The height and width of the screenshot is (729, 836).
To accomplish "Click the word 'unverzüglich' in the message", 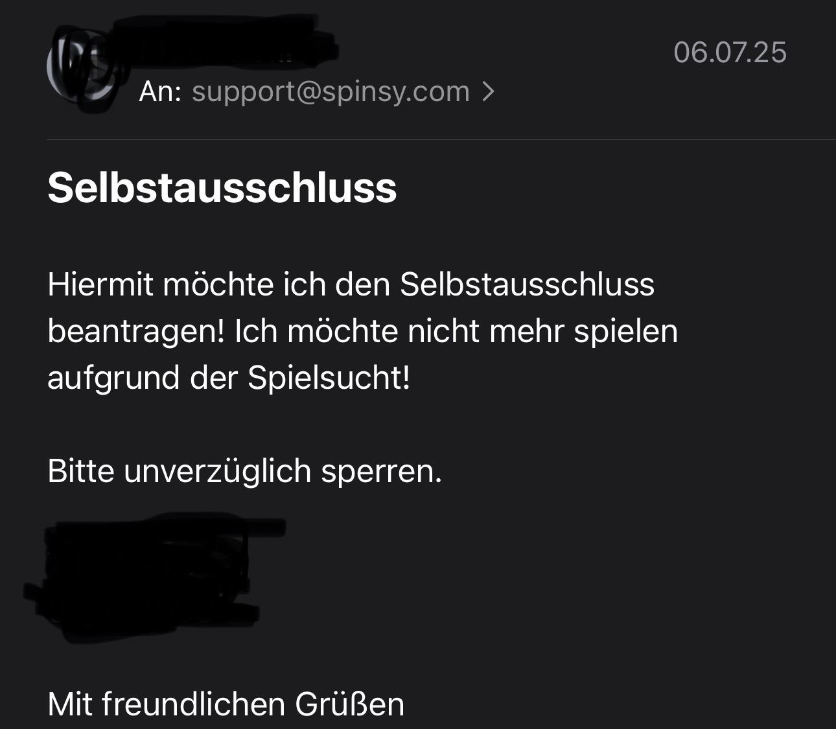I will [218, 472].
